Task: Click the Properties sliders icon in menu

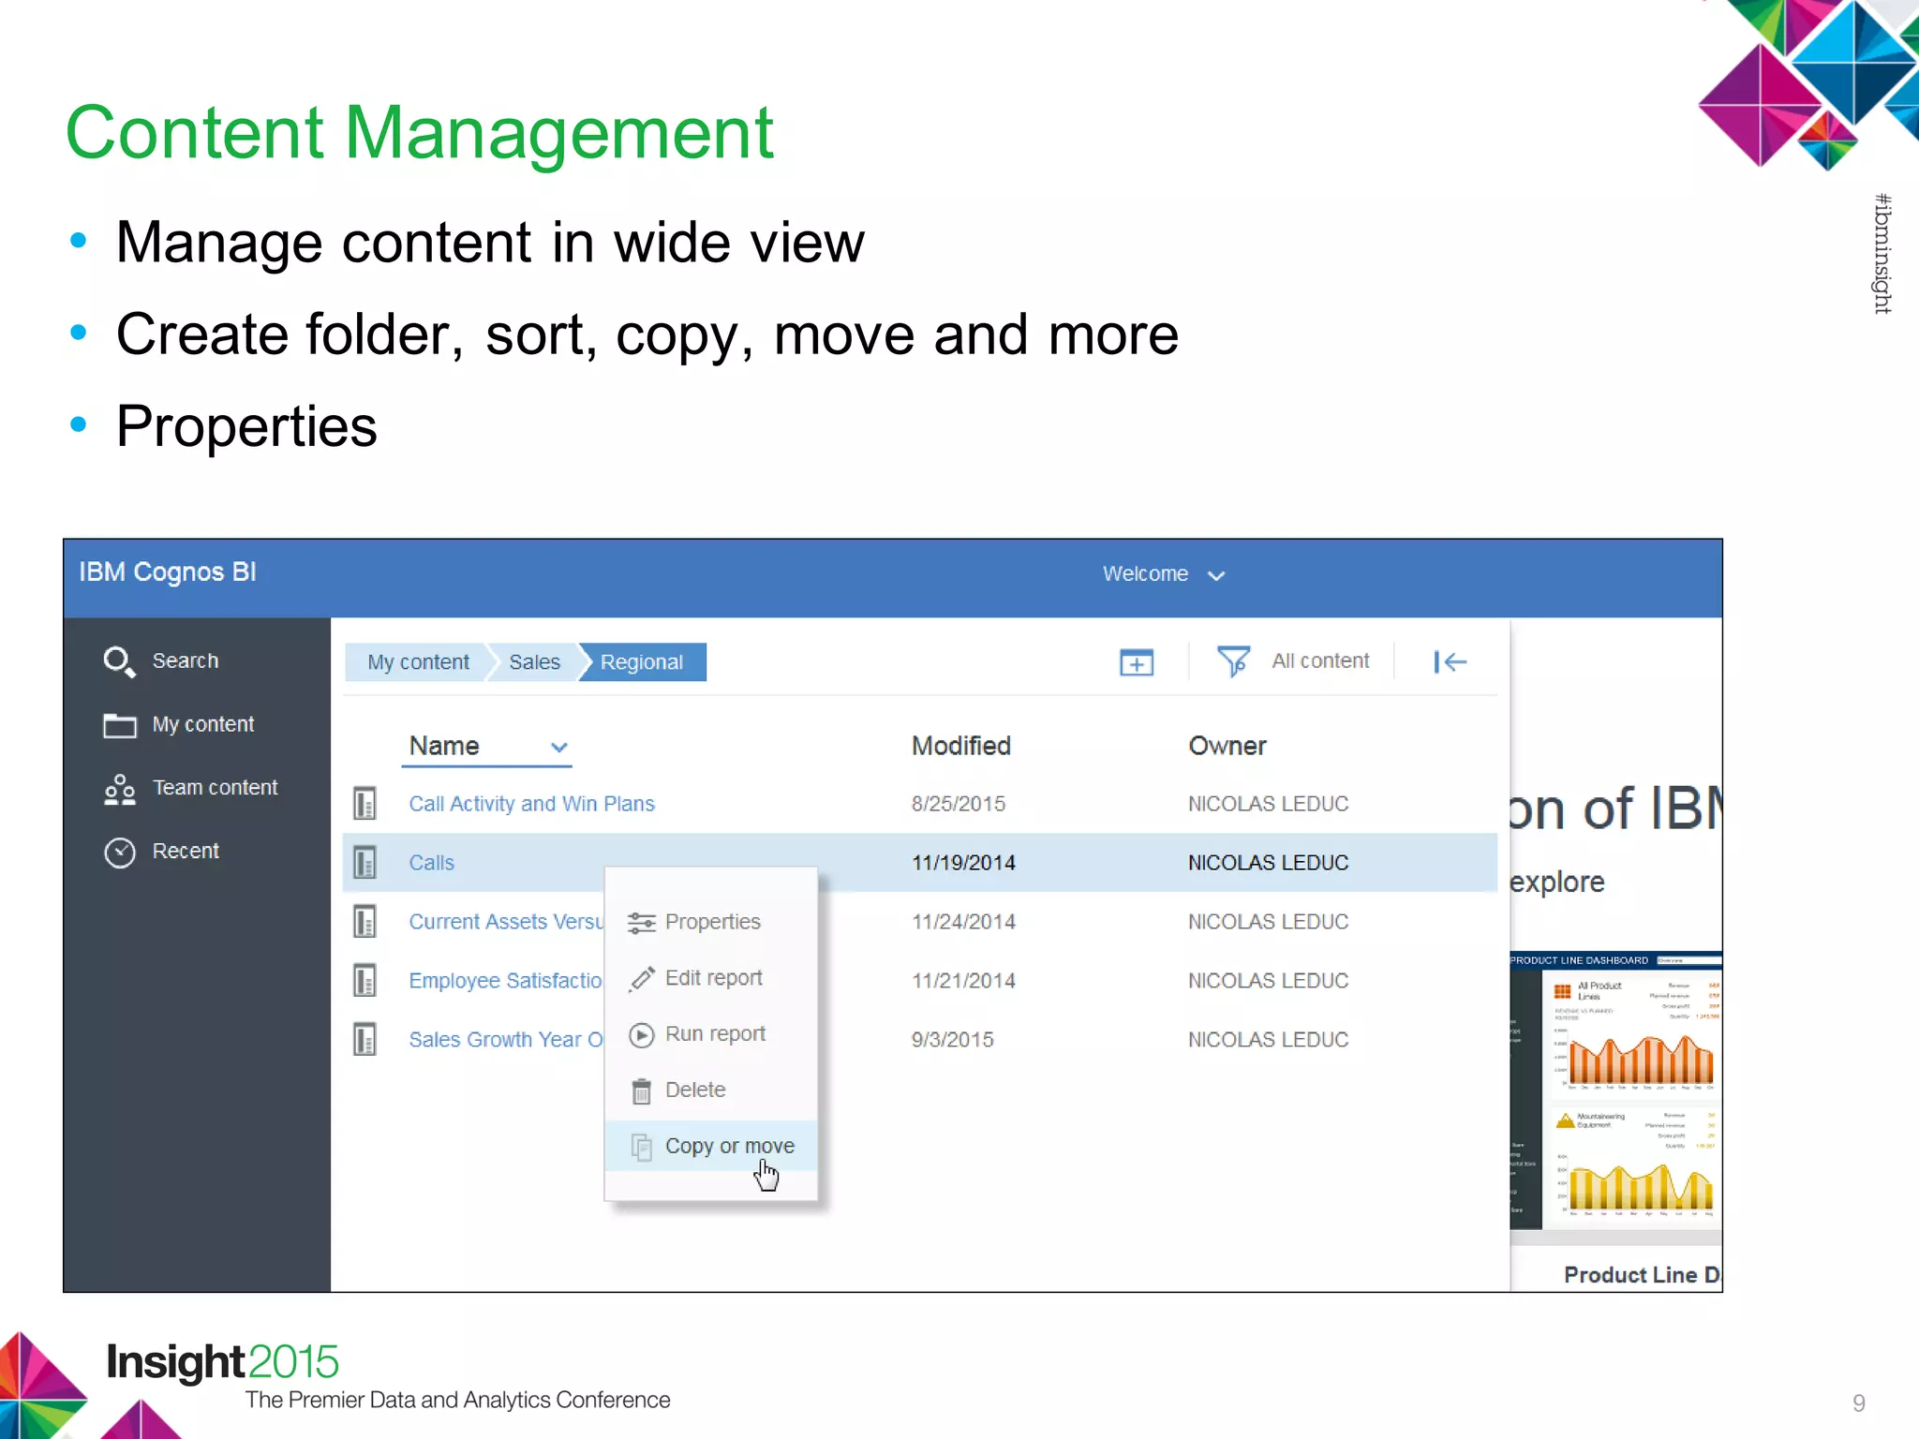Action: coord(642,923)
